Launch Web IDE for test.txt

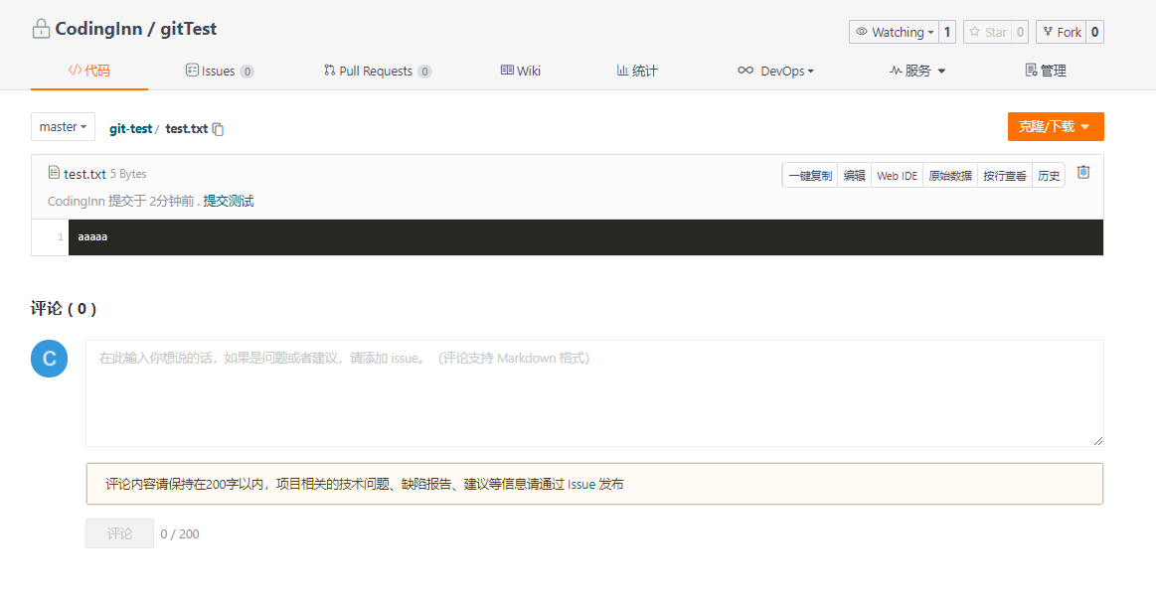pos(897,174)
